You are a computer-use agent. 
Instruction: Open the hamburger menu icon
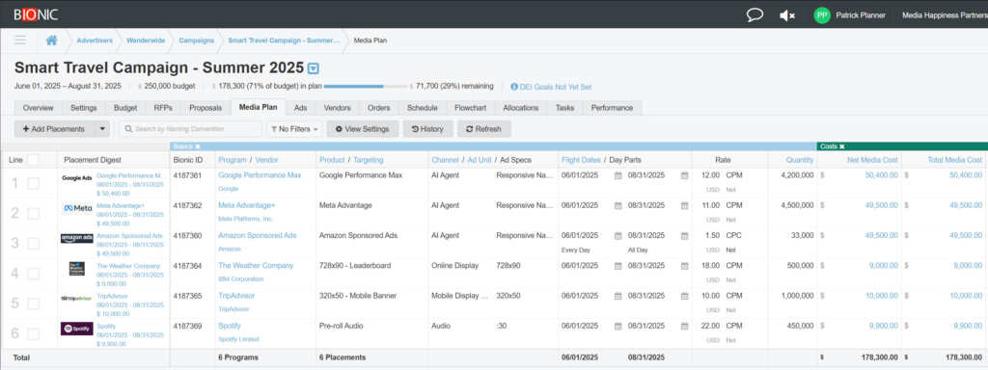[x=20, y=40]
